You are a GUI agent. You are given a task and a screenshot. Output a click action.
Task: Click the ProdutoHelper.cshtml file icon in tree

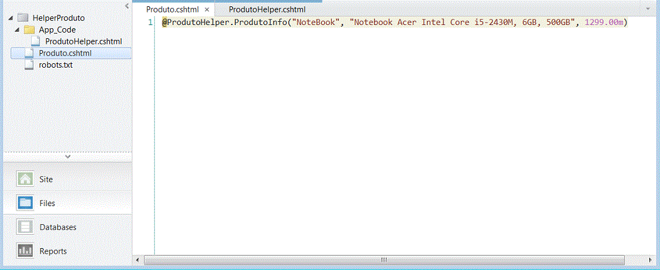(x=36, y=41)
